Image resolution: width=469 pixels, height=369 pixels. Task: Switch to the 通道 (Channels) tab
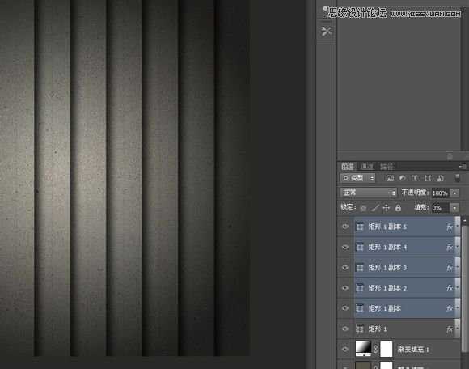(x=367, y=167)
